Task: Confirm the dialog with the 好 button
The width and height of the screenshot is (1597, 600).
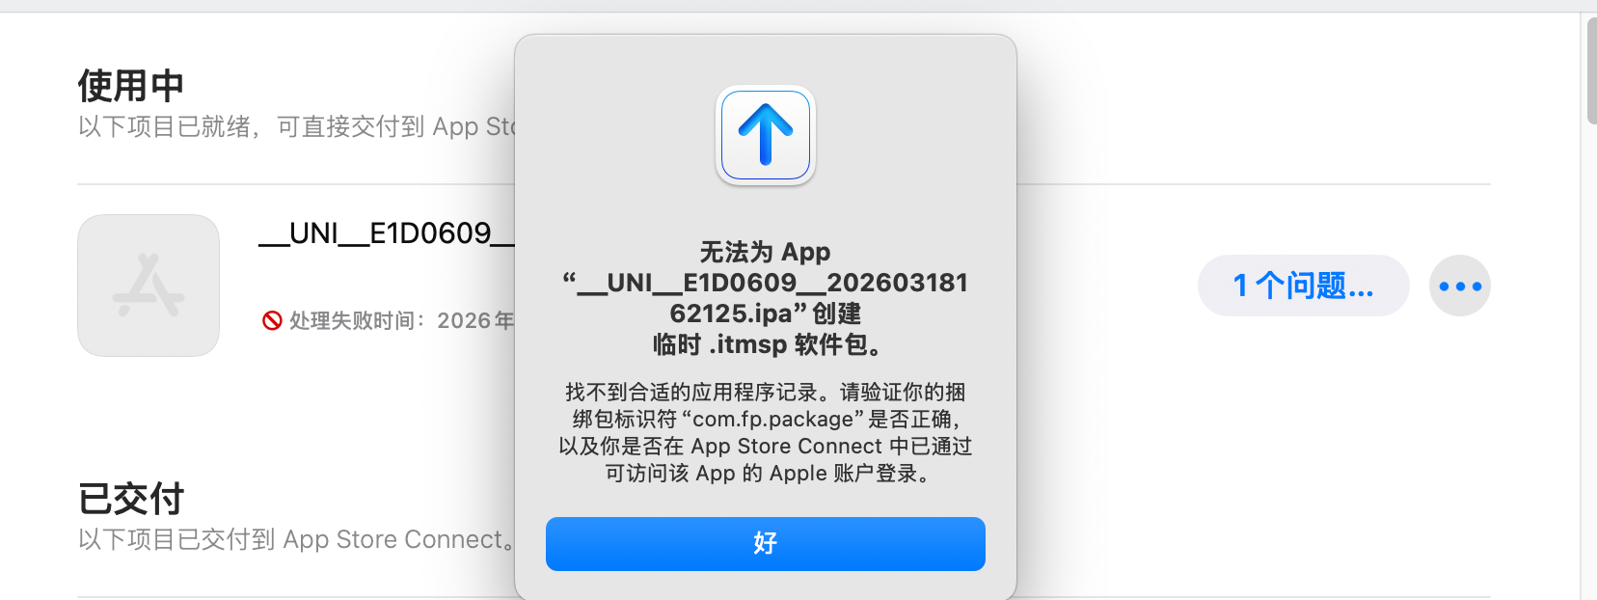Action: point(766,544)
